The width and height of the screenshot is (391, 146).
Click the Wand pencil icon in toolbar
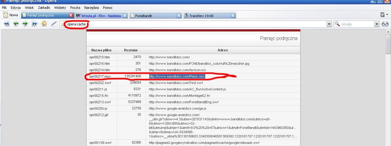(x=54, y=24)
